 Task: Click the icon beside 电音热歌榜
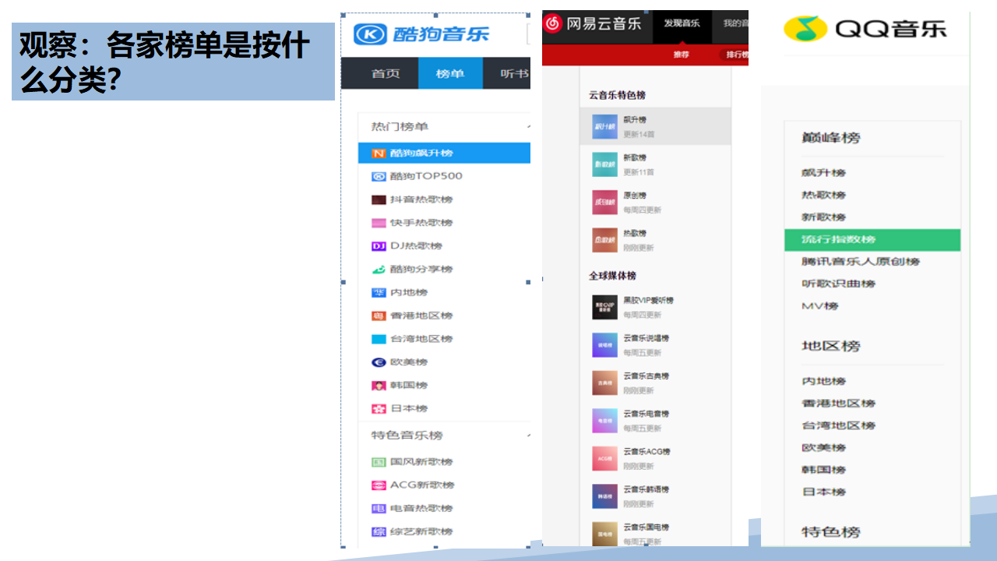coord(379,509)
